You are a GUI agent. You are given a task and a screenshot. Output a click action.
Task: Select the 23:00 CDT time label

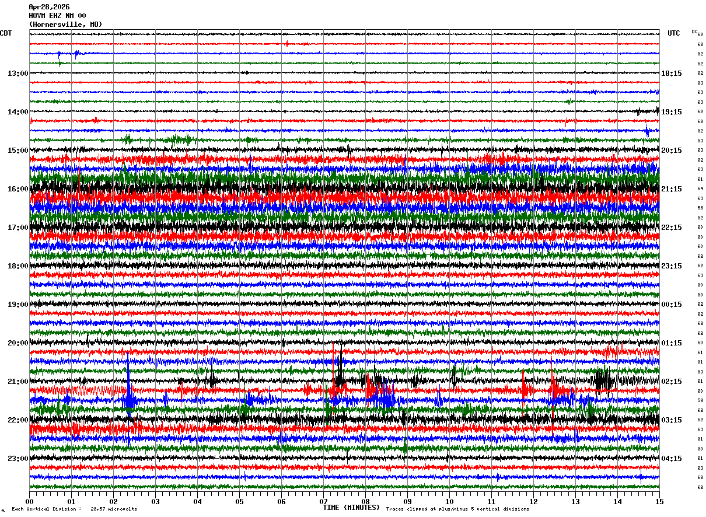coord(18,459)
